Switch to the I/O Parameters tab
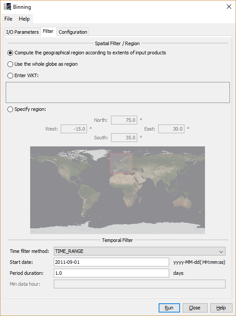The height and width of the screenshot is (316, 236). point(22,32)
